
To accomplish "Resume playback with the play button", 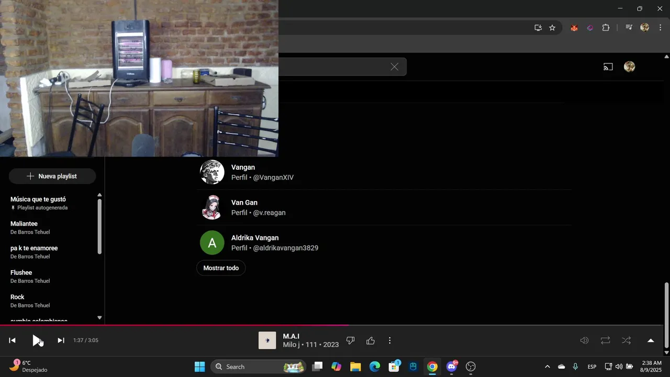I will point(37,340).
